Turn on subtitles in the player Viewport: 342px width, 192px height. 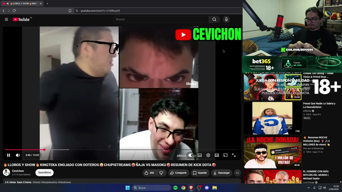200,155
